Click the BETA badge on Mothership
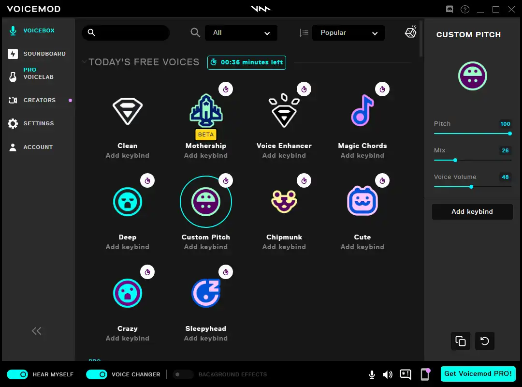This screenshot has height=387, width=522. click(x=206, y=134)
